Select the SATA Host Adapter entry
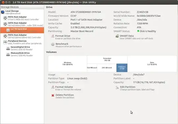178x124 pixels. pos(22,24)
